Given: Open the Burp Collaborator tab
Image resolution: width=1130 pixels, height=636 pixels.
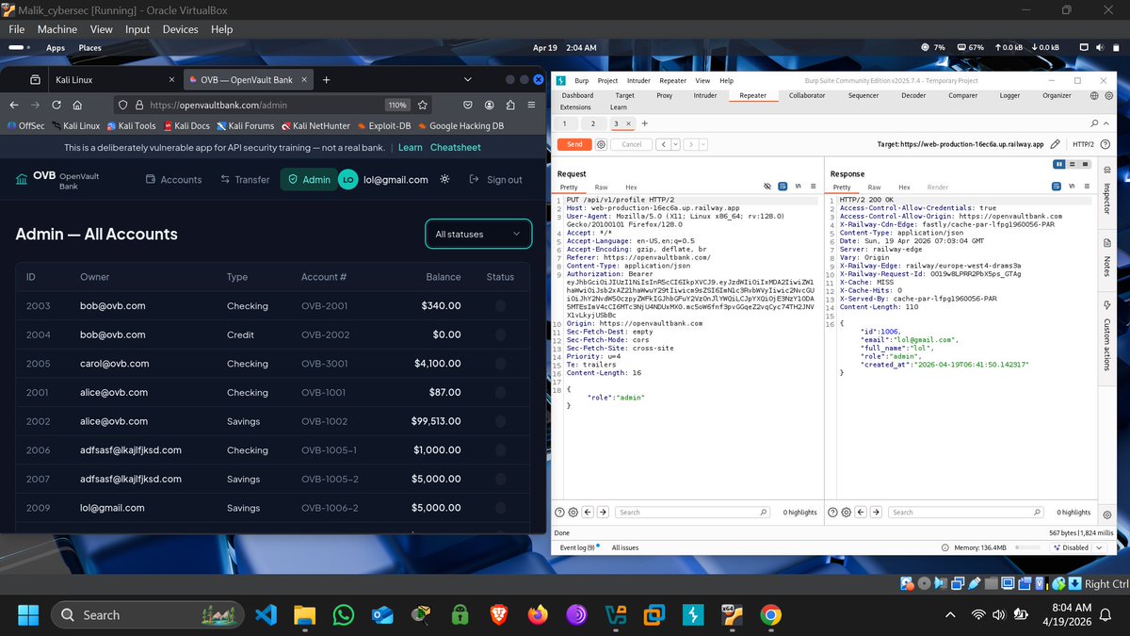Looking at the screenshot, I should click(x=807, y=95).
